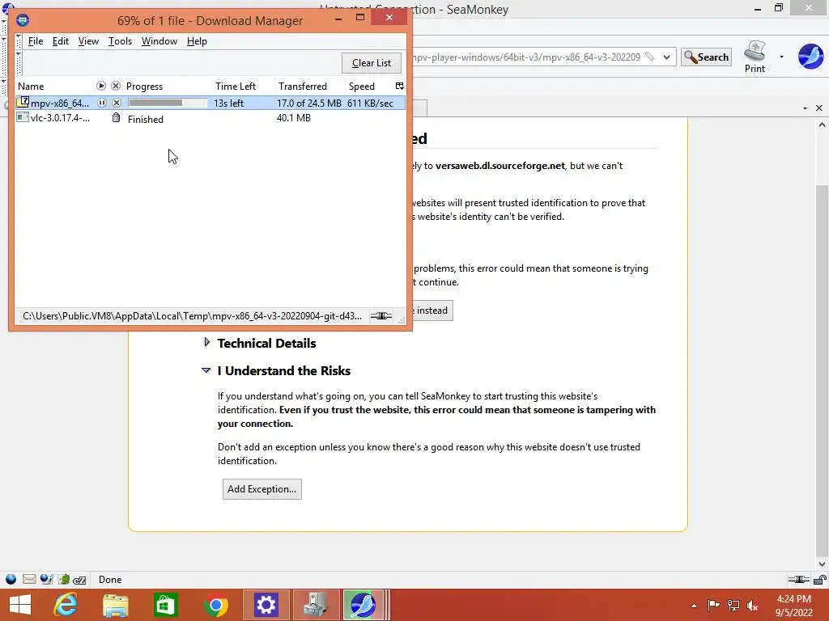Viewport: 829px width, 621px height.
Task: Open the column picker in Download Manager
Action: (x=400, y=86)
